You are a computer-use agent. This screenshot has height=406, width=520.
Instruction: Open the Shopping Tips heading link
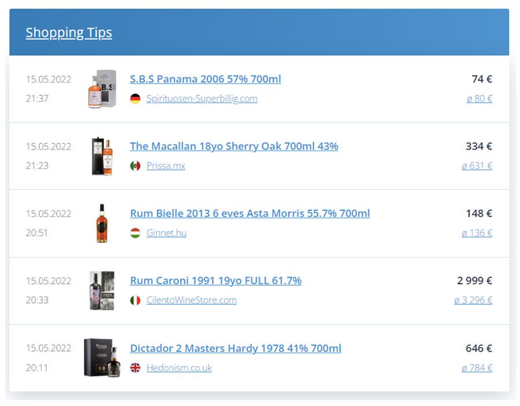(x=69, y=32)
